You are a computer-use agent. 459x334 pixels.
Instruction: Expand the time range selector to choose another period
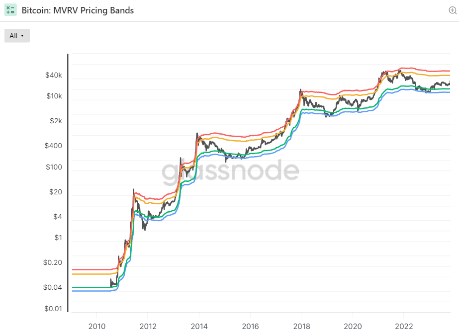17,35
